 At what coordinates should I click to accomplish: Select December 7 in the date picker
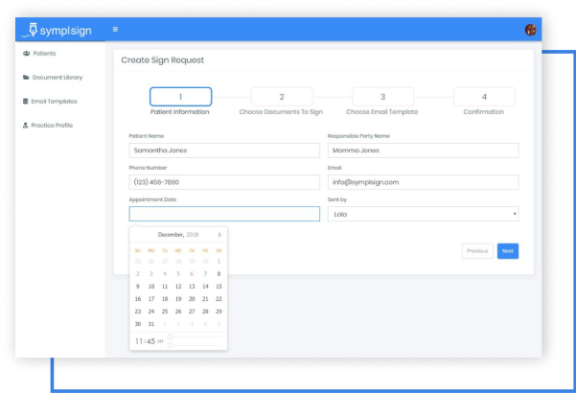coord(206,273)
